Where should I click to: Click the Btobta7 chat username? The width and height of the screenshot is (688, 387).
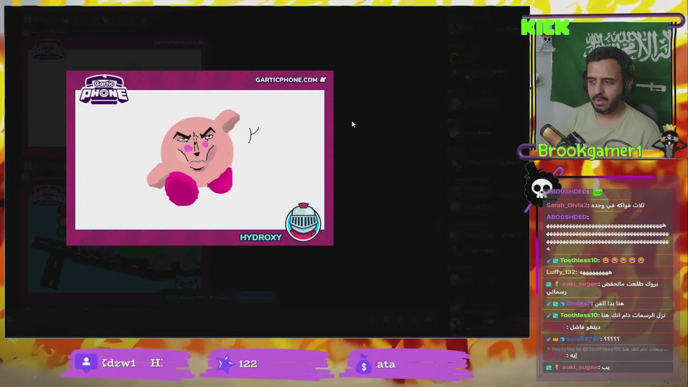(x=578, y=303)
